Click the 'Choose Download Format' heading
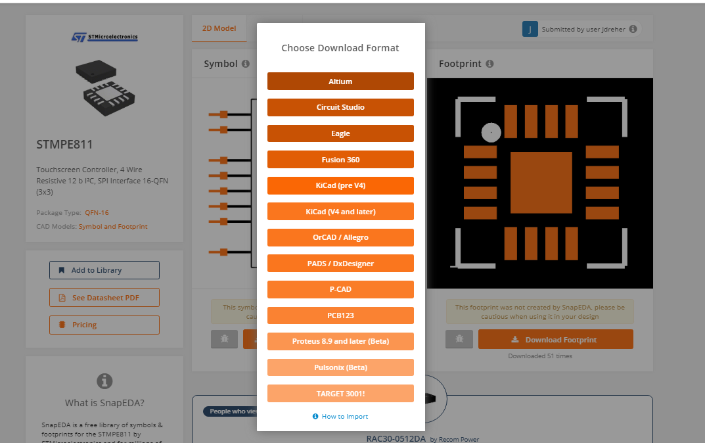Image resolution: width=705 pixels, height=443 pixels. [x=340, y=48]
